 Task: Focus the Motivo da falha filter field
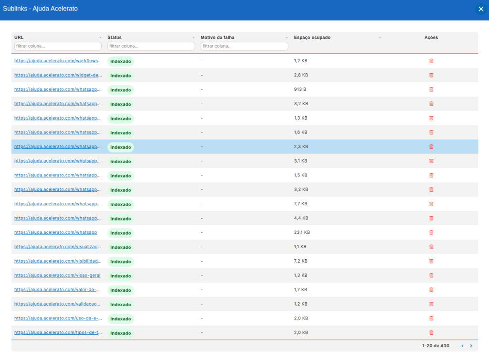244,46
